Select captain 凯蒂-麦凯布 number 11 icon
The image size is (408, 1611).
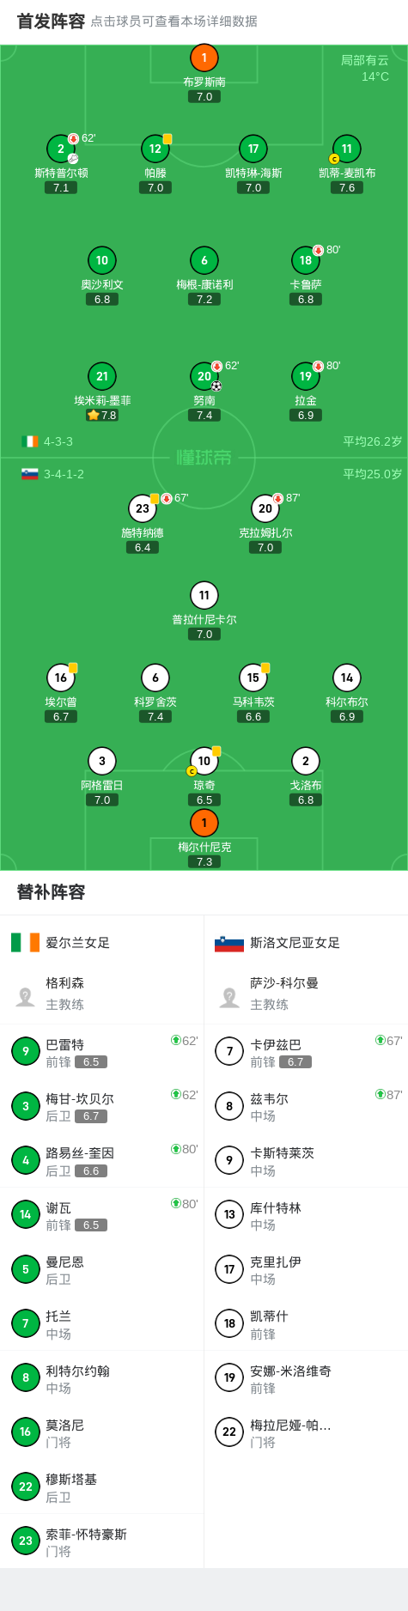(347, 149)
